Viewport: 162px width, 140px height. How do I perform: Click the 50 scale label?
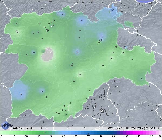[63, 137]
